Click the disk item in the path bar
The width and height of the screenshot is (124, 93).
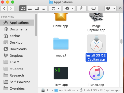(46, 90)
